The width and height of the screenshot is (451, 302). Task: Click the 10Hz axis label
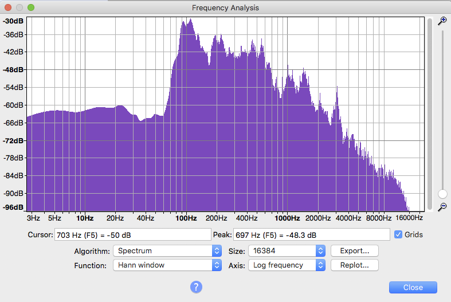click(x=85, y=218)
